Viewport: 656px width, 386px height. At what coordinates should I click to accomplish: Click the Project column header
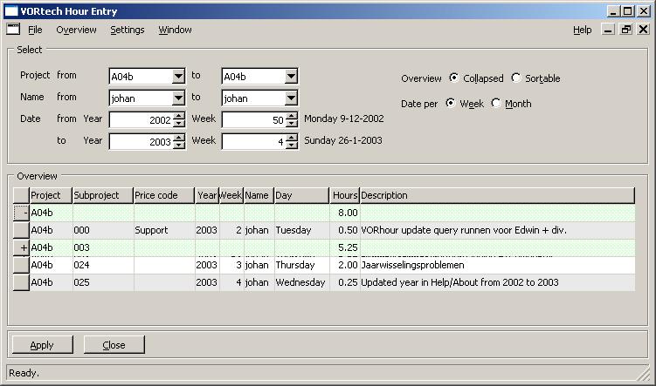tap(51, 195)
